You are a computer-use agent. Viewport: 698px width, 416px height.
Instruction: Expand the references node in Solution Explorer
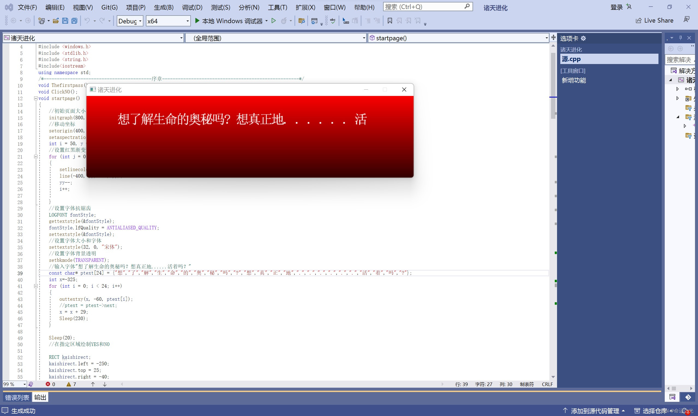(x=678, y=89)
